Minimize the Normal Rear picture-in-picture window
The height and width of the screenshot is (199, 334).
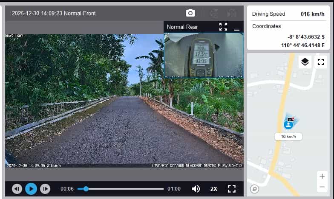(237, 27)
